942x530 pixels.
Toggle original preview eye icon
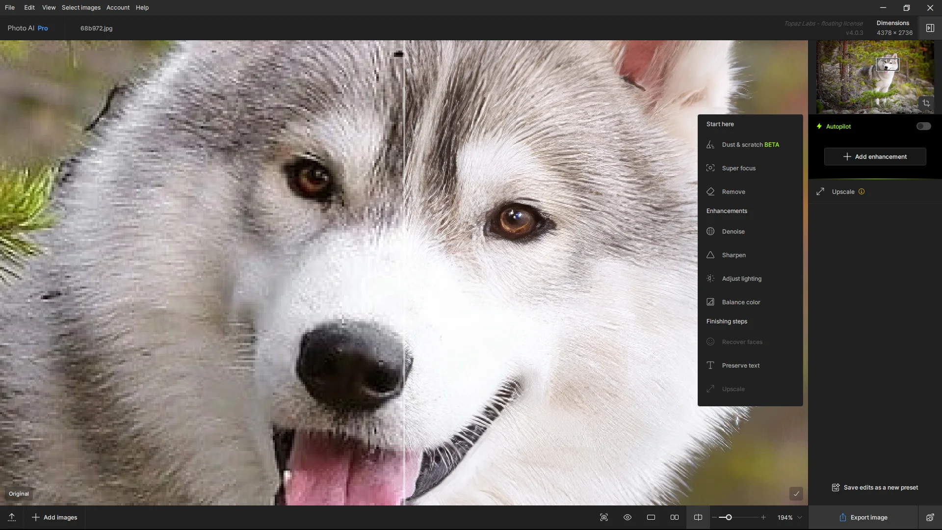[628, 517]
